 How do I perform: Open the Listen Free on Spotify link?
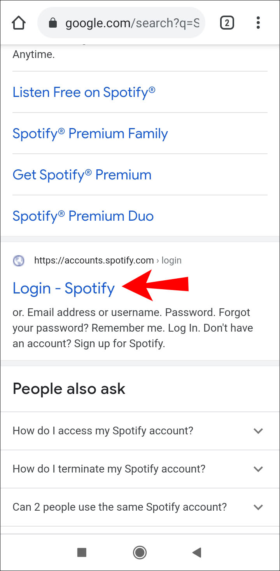84,92
